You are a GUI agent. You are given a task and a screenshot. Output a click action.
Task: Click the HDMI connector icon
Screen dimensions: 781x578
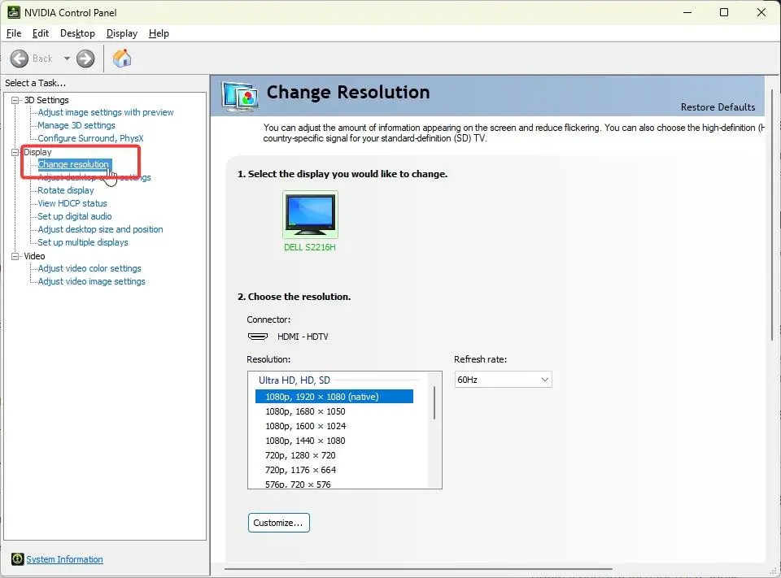(x=258, y=337)
